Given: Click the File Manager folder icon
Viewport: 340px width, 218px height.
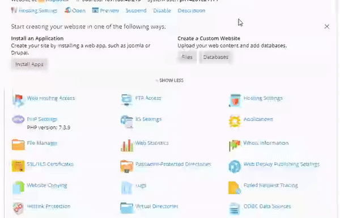Looking at the screenshot, I should 18,145.
